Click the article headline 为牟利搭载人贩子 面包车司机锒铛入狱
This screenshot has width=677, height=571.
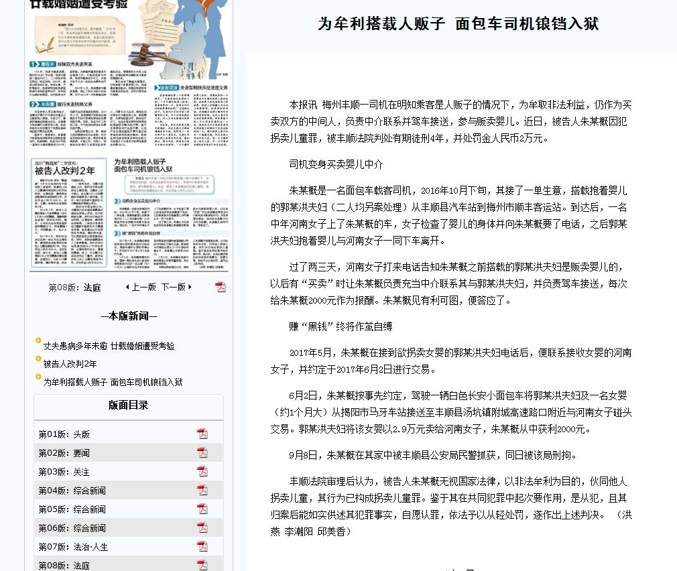point(458,23)
